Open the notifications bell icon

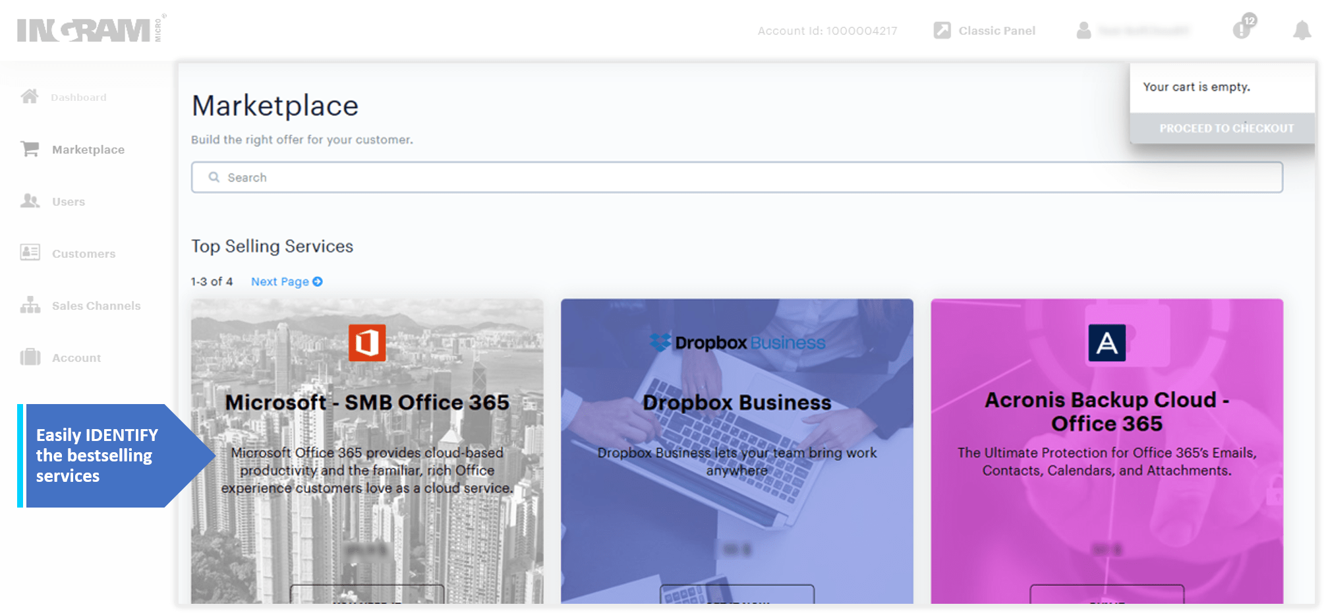(1302, 30)
